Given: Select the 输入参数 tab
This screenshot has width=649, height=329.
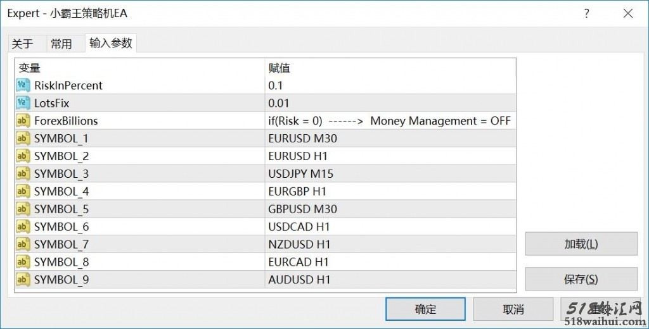Looking at the screenshot, I should click(111, 43).
